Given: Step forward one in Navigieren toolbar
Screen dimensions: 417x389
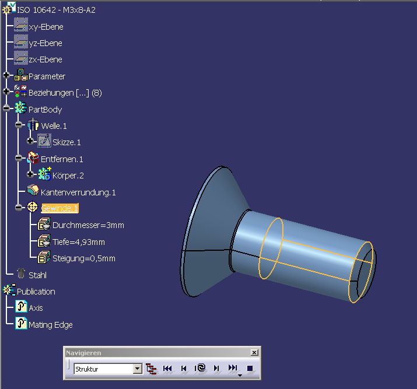Looking at the screenshot, I should pyautogui.click(x=216, y=369).
